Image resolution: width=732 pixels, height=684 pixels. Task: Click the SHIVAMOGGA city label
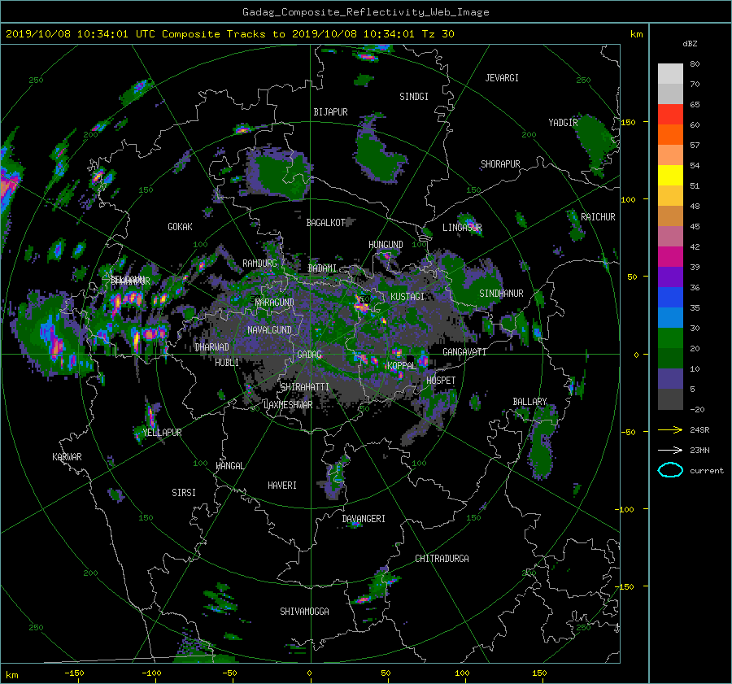point(304,612)
